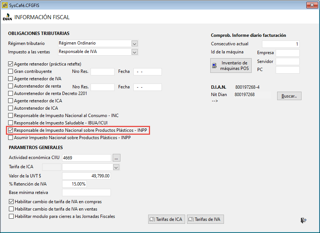Image resolution: width=320 pixels, height=233 pixels.
Task: Click the Autorretenedor de renta Nro Res. field
Action: [x=102, y=87]
